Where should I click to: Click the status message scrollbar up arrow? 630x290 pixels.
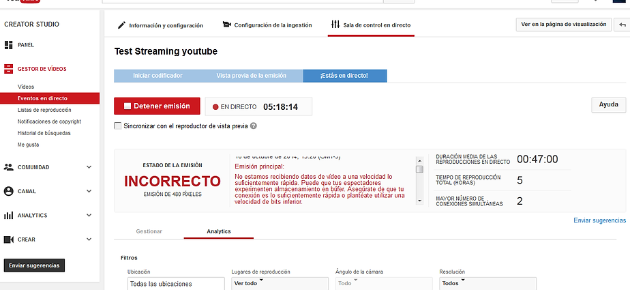419,160
